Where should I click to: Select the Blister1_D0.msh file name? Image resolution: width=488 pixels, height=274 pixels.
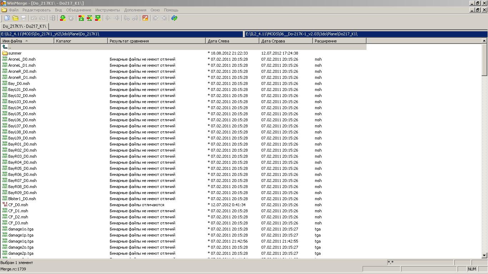coord(22,199)
